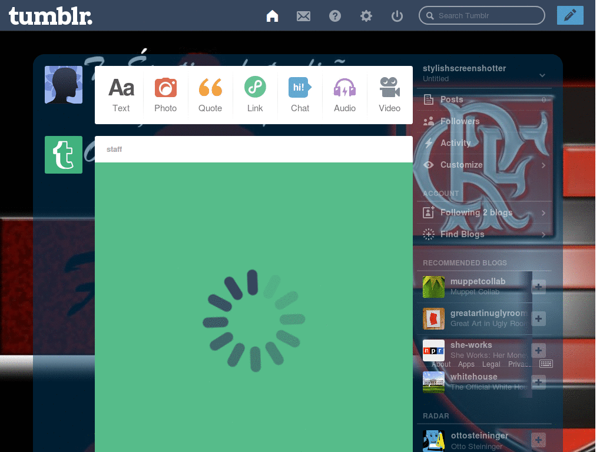Image resolution: width=603 pixels, height=452 pixels.
Task: Create a new Quote post
Action: click(210, 95)
